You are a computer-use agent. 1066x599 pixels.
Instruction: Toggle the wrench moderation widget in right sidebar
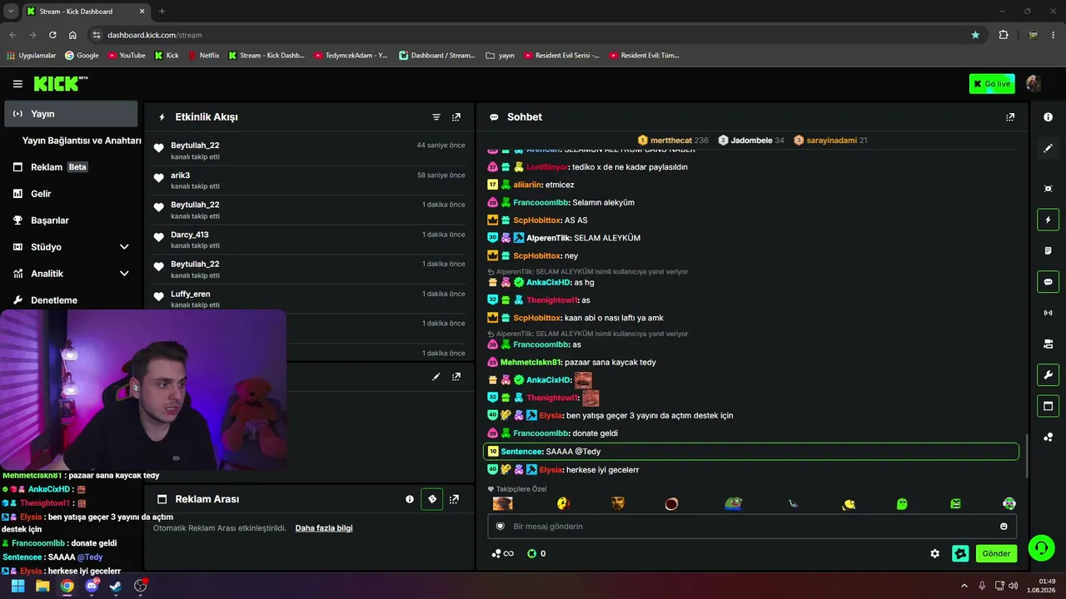click(x=1048, y=375)
